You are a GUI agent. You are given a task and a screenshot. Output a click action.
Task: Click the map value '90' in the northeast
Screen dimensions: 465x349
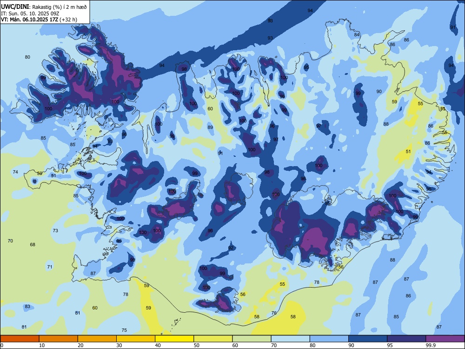coord(379,91)
